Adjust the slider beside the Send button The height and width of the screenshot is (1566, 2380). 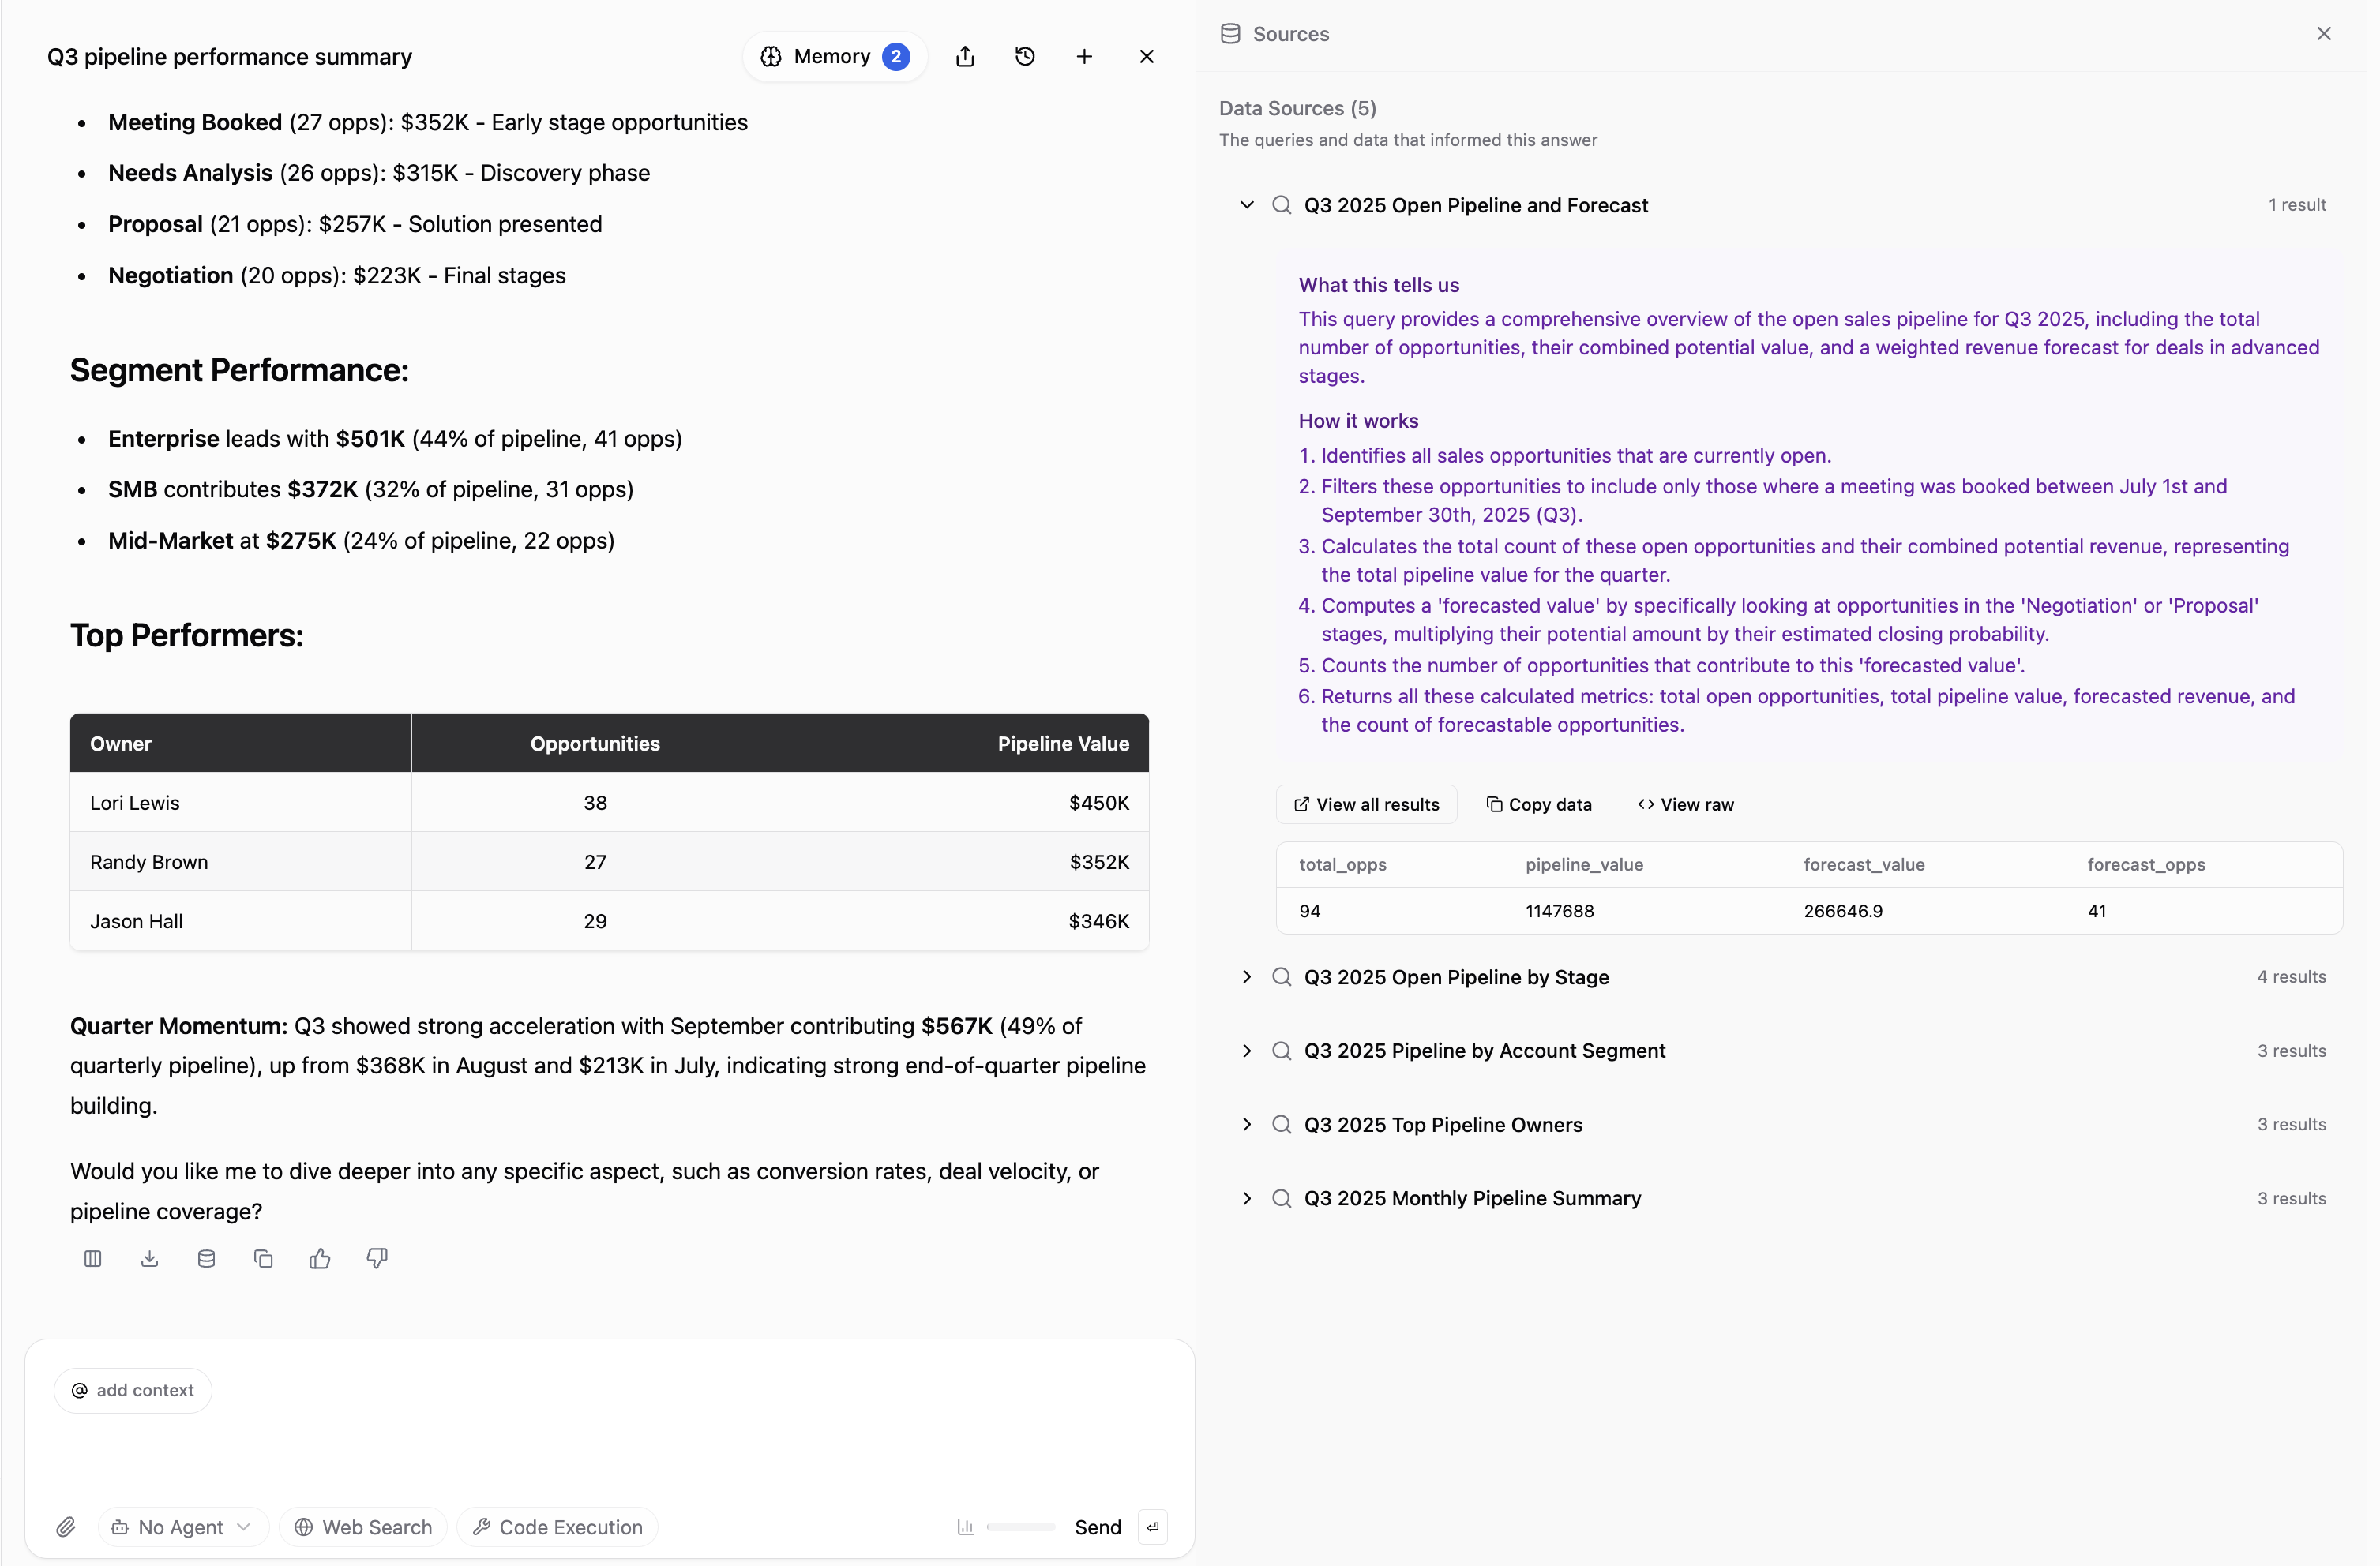pyautogui.click(x=1020, y=1527)
